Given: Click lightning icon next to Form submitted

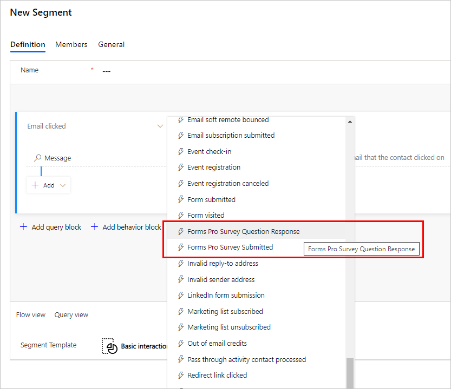Looking at the screenshot, I should click(x=181, y=199).
